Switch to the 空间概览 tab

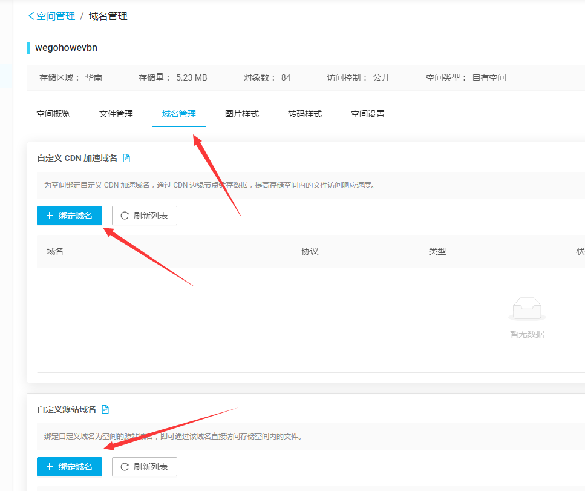coord(53,114)
